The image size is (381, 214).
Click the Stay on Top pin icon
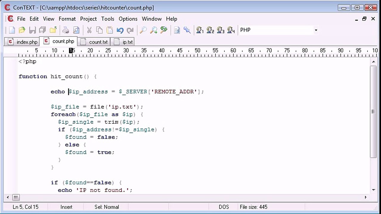tap(187, 30)
